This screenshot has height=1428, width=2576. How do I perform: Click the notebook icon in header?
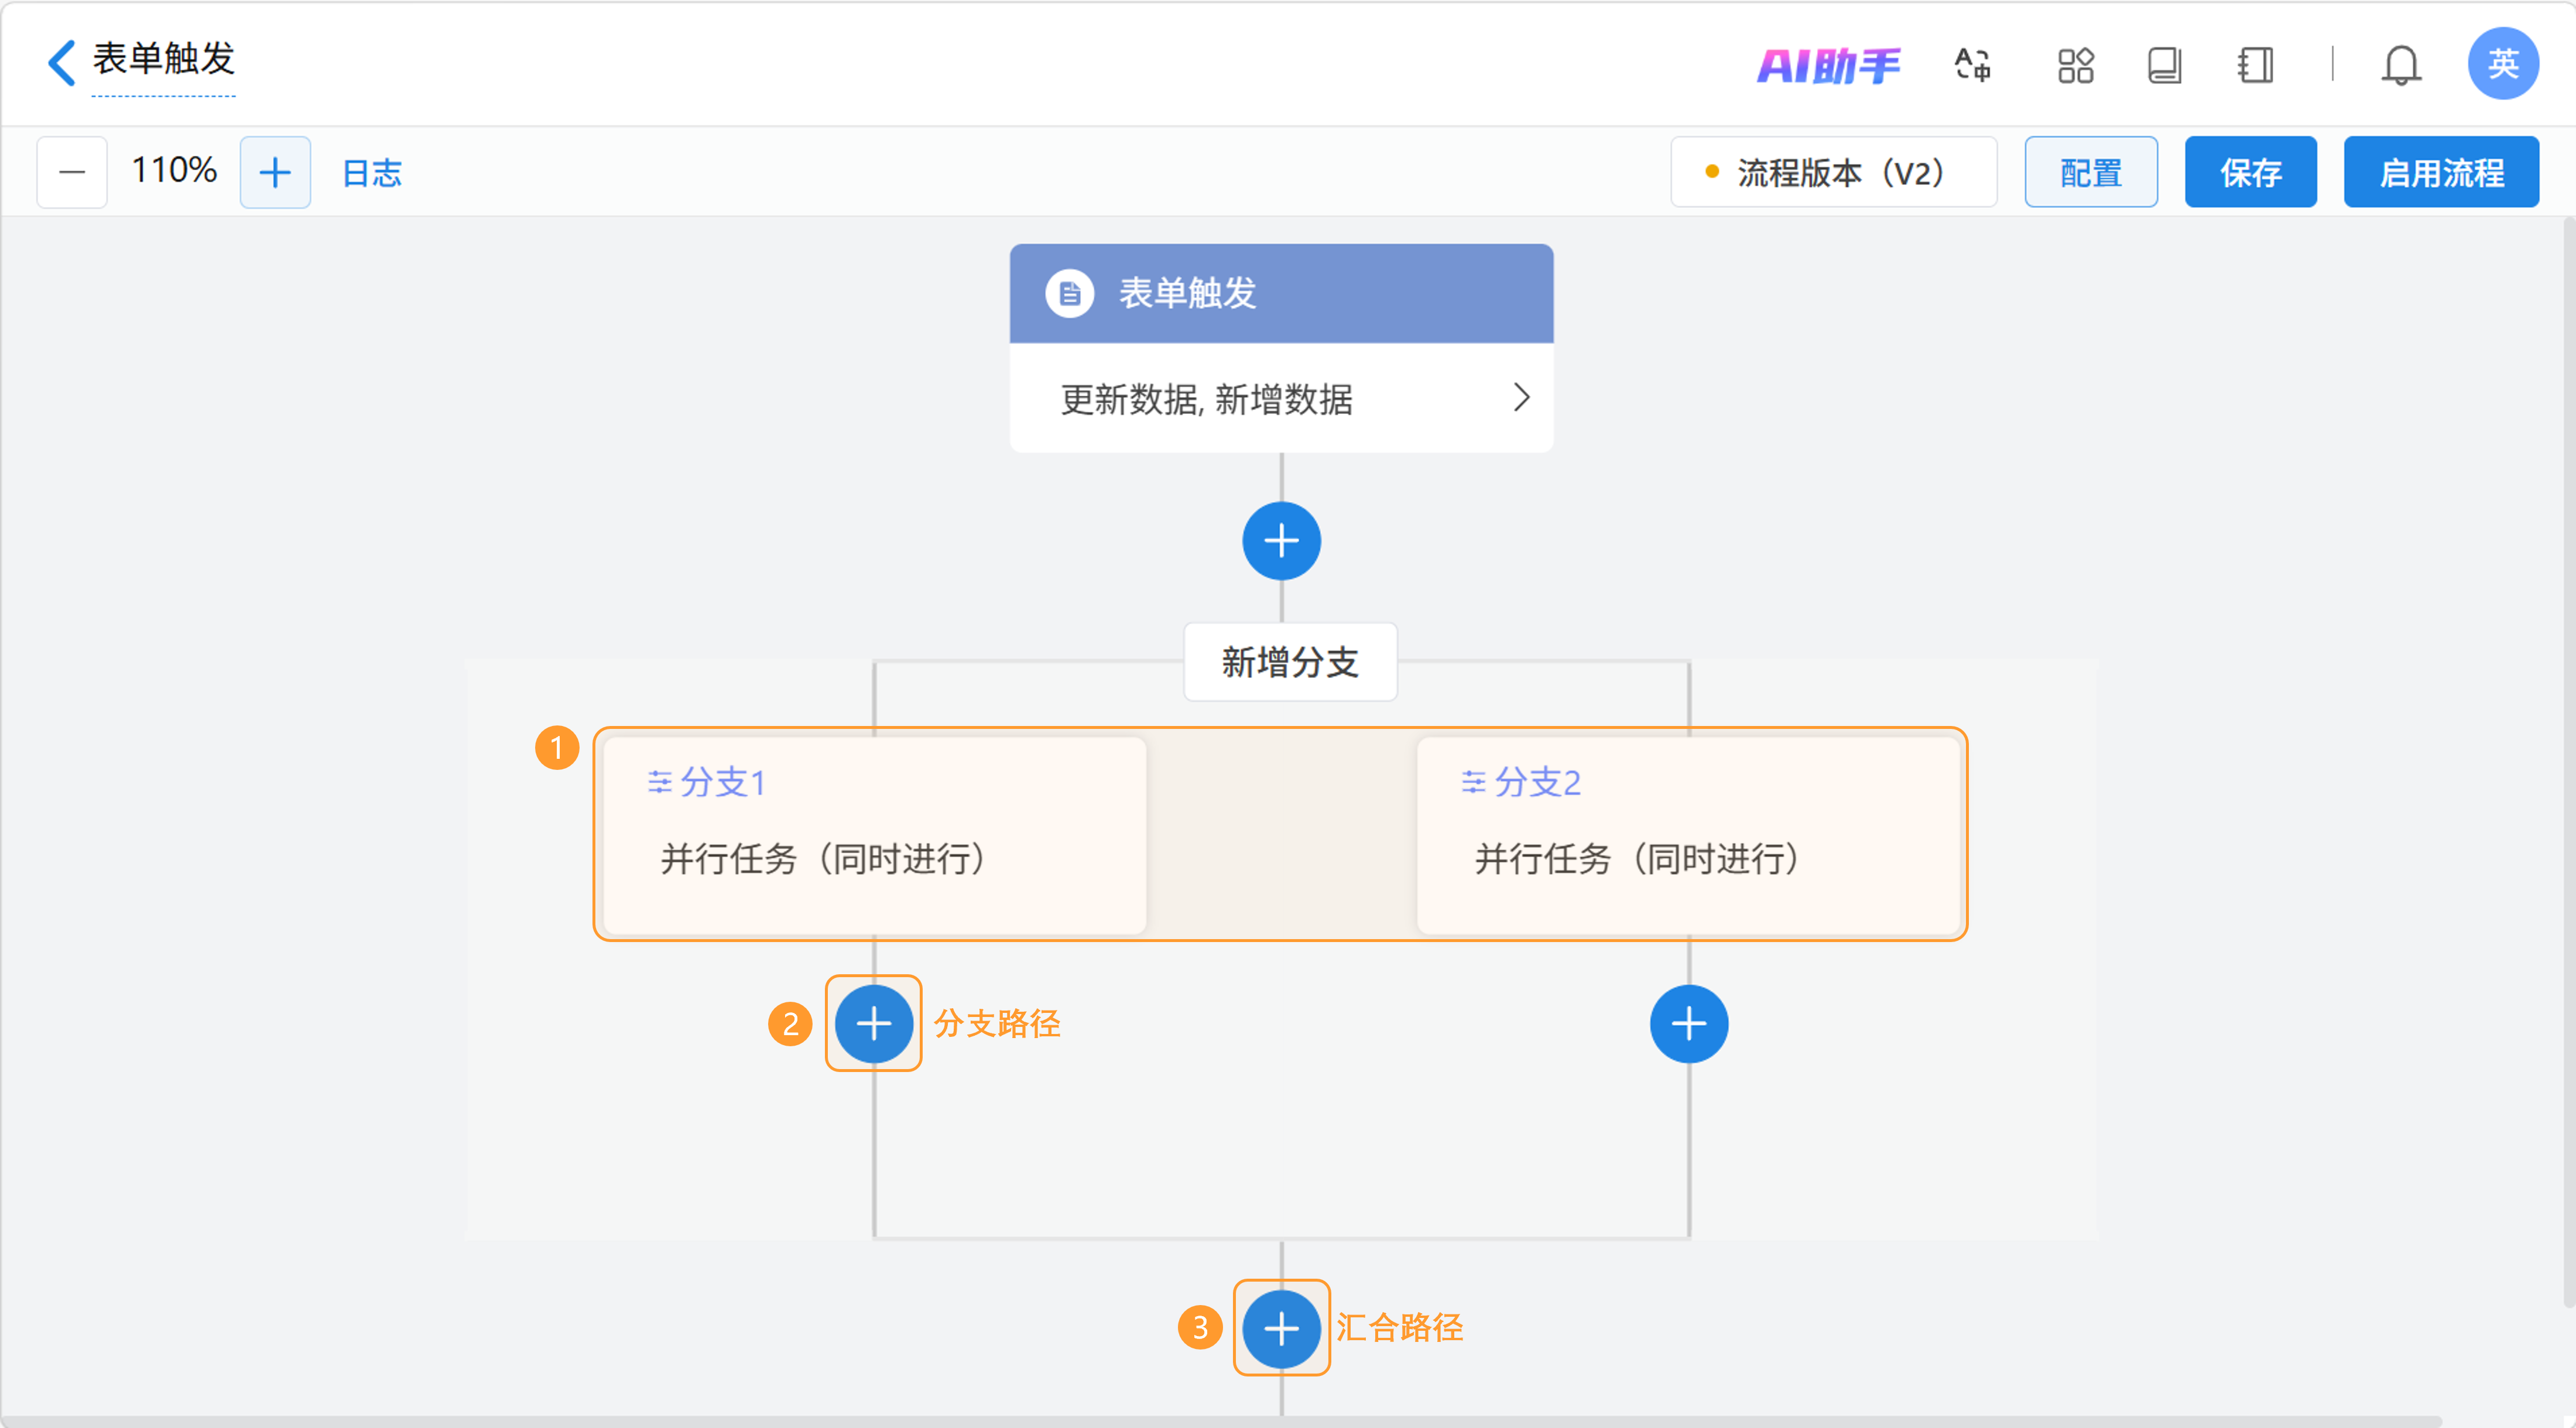click(2255, 66)
